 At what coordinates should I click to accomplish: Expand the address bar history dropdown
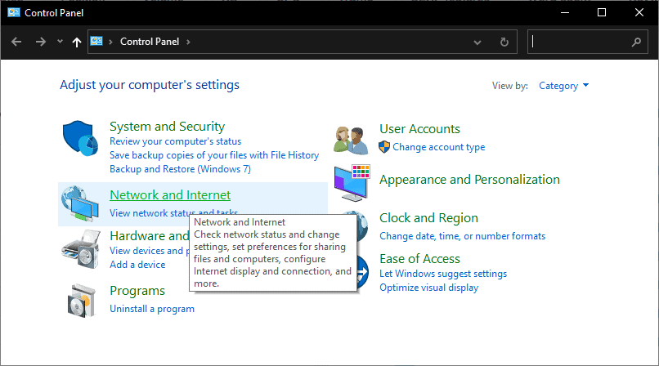pyautogui.click(x=477, y=42)
